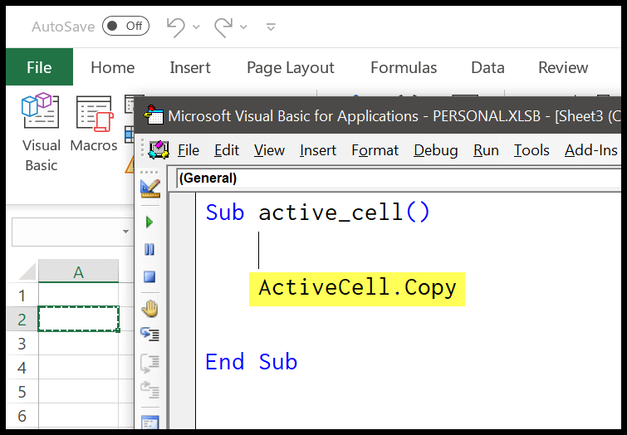This screenshot has width=627, height=435.
Task: Run the macro with green play icon
Action: click(149, 222)
